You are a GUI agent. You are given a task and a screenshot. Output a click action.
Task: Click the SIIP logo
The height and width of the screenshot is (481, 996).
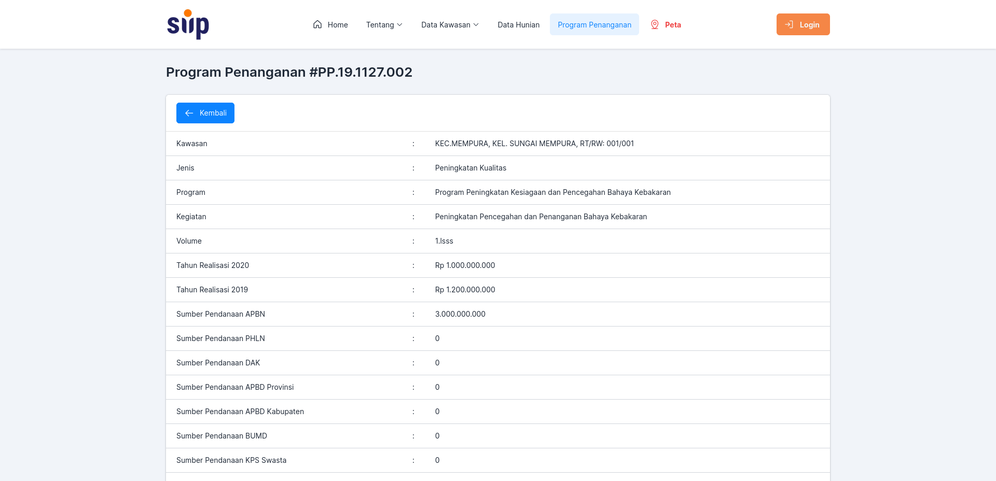tap(188, 24)
